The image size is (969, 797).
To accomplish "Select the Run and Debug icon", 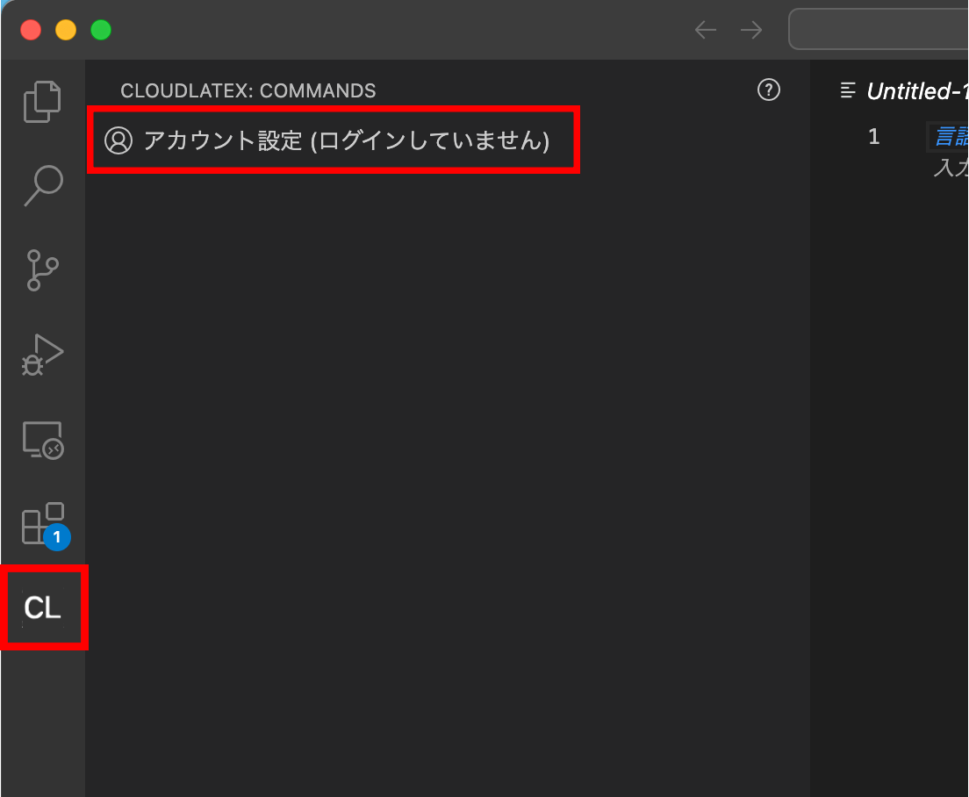I will coord(42,354).
